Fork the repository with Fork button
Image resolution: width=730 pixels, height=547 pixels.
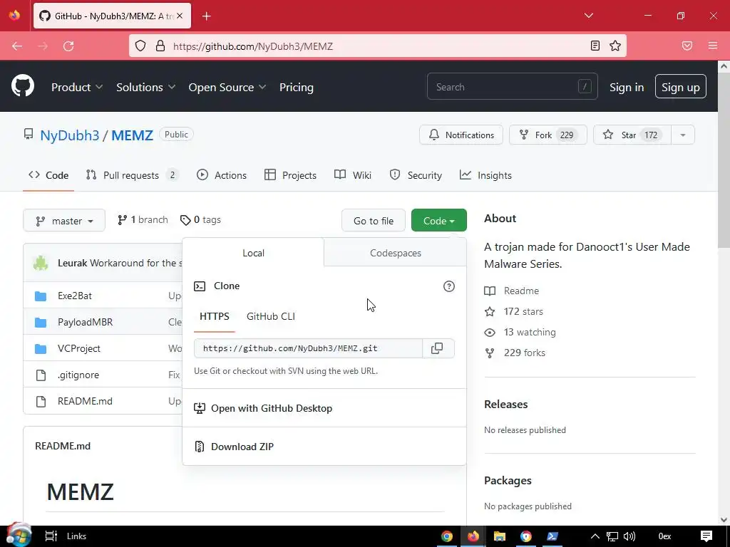pos(548,135)
